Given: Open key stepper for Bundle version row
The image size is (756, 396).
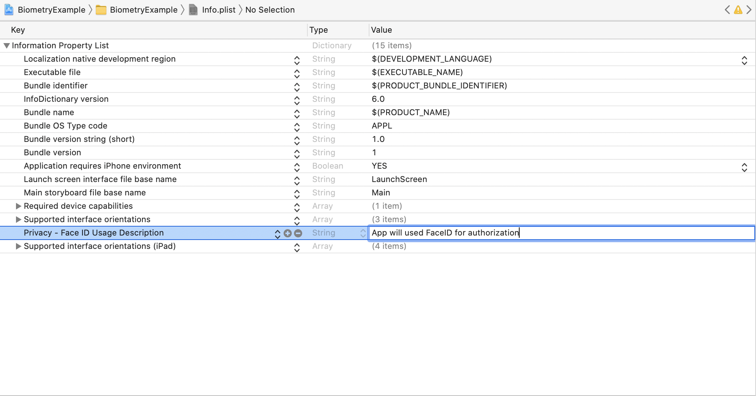Looking at the screenshot, I should [297, 154].
